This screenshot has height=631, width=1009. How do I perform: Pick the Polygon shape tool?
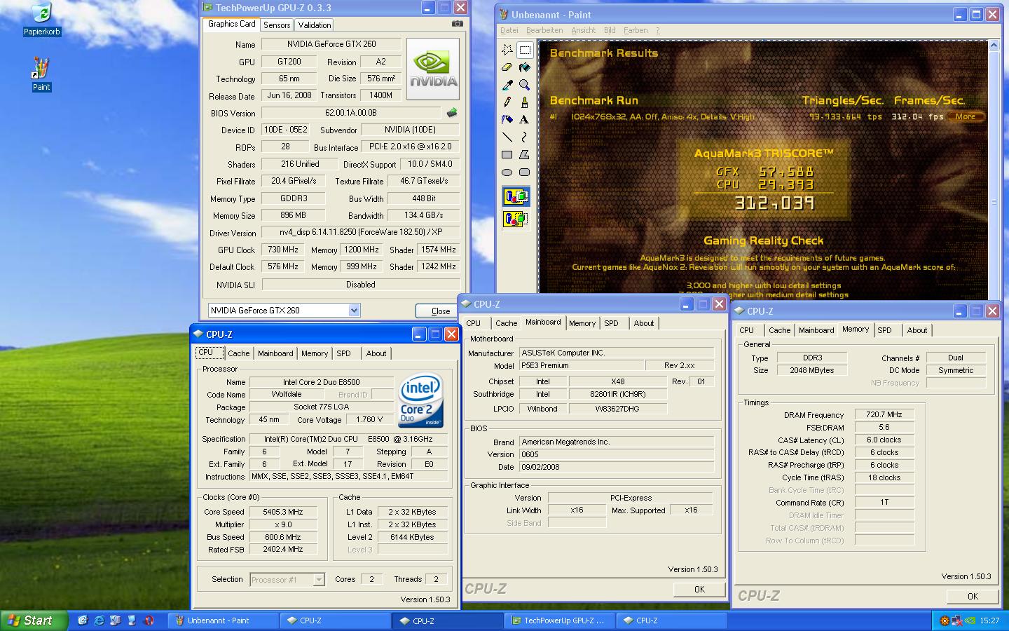point(524,155)
